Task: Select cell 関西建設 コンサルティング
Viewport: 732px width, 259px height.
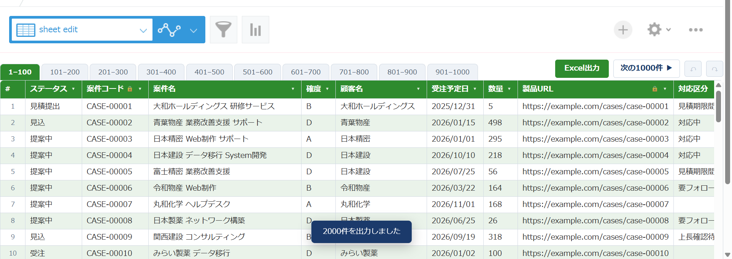Action: click(x=225, y=237)
